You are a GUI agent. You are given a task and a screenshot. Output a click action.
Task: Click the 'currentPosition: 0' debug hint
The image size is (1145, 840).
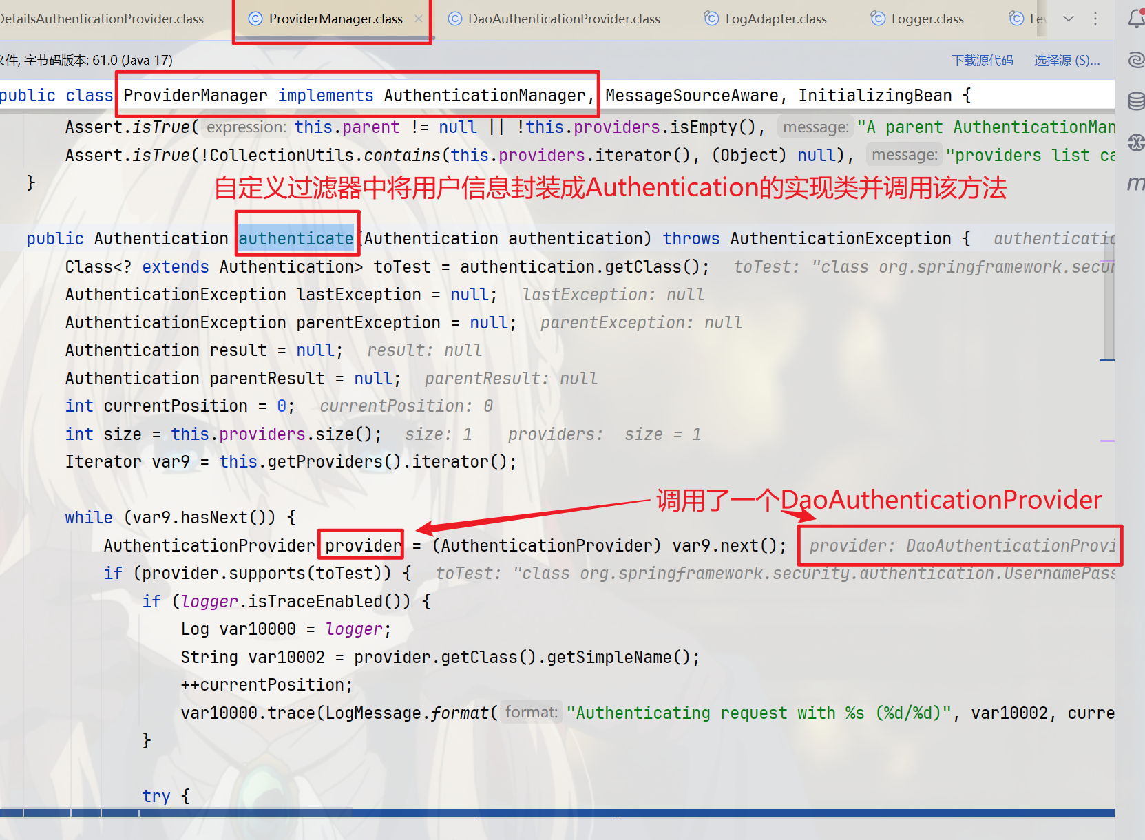point(406,406)
